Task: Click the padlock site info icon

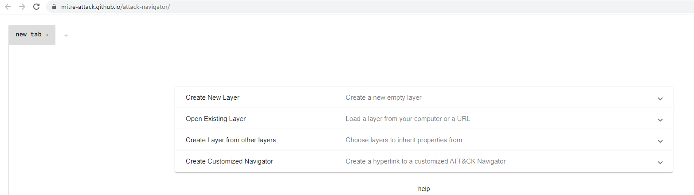Action: [55, 7]
